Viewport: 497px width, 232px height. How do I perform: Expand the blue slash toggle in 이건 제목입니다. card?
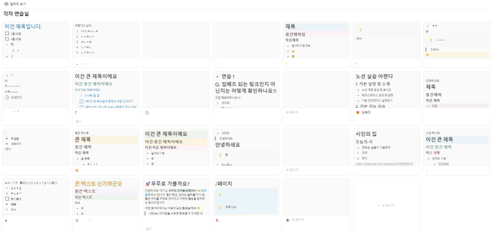[7, 57]
